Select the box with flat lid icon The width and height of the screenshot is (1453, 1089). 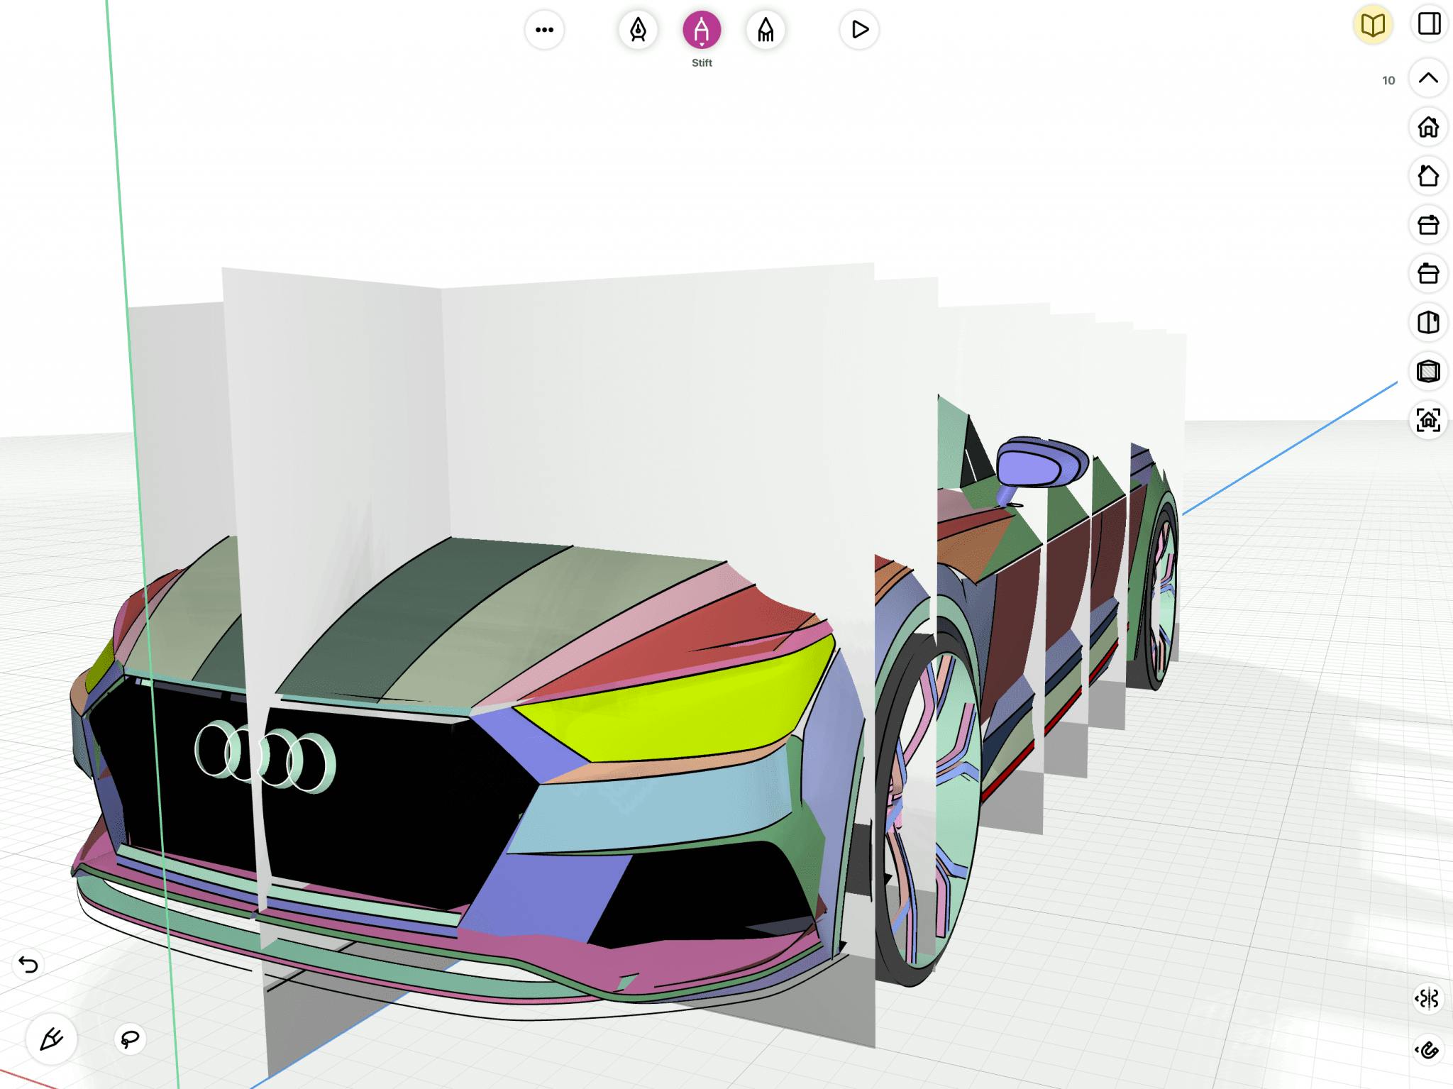[x=1428, y=274]
